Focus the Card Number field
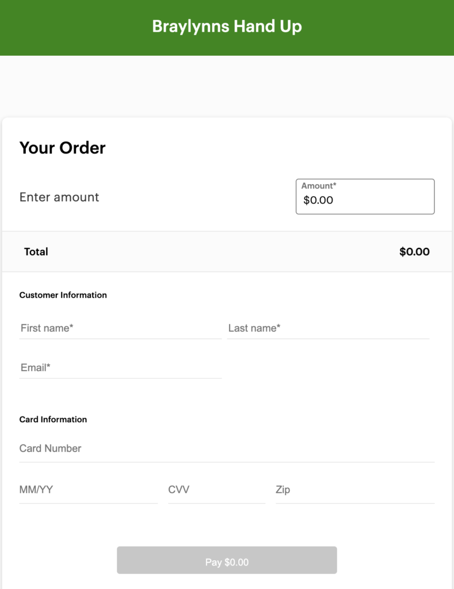The image size is (454, 589). click(x=227, y=449)
